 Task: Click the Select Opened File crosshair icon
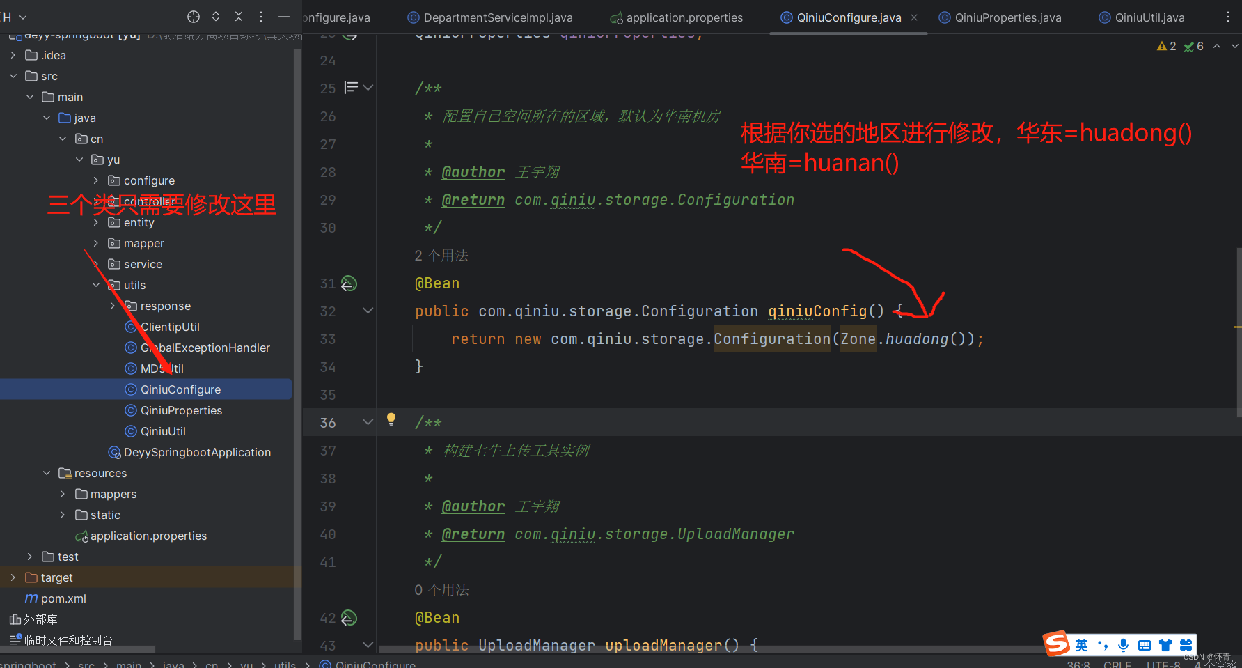(x=193, y=17)
